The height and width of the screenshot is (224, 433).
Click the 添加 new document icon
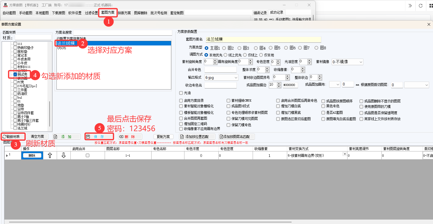pyautogui.click(x=55, y=137)
